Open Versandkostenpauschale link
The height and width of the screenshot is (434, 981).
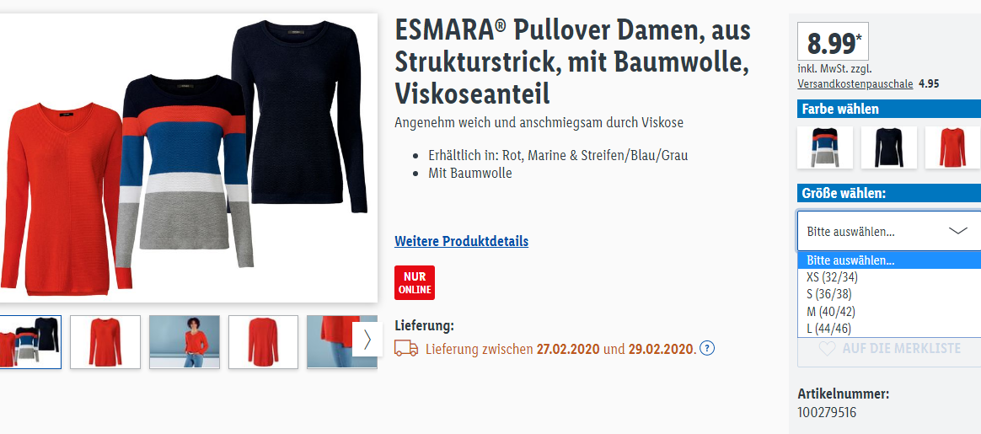tap(855, 83)
